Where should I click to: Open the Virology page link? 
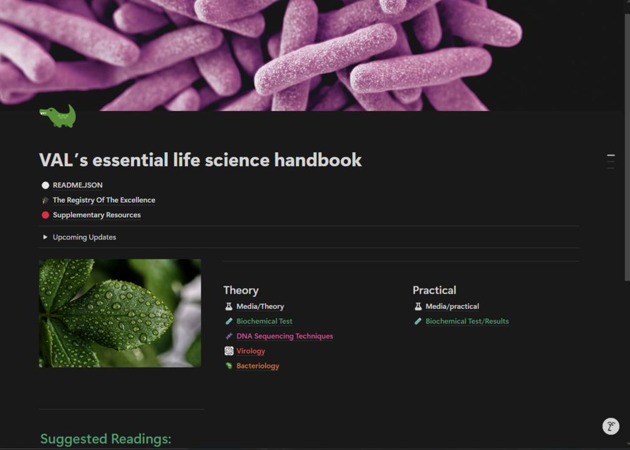tap(250, 351)
